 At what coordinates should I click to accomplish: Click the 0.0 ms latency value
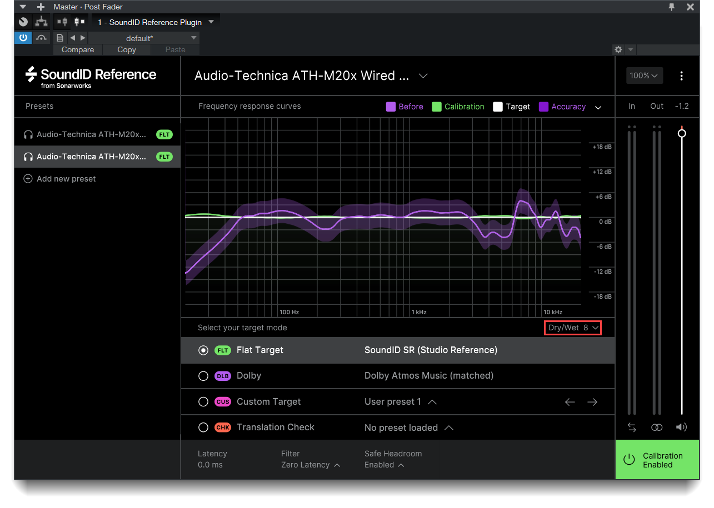click(210, 465)
